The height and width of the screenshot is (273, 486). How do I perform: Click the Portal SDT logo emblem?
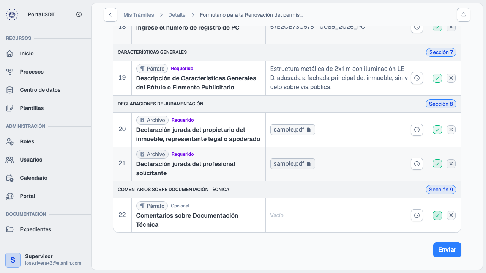tap(12, 14)
